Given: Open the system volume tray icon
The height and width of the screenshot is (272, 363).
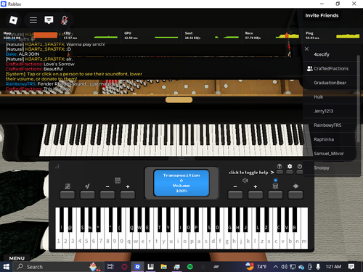Looking at the screenshot, I should [x=284, y=267].
